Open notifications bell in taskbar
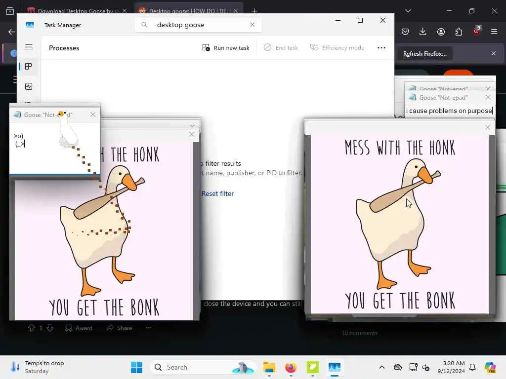The width and height of the screenshot is (506, 379). coord(472,367)
